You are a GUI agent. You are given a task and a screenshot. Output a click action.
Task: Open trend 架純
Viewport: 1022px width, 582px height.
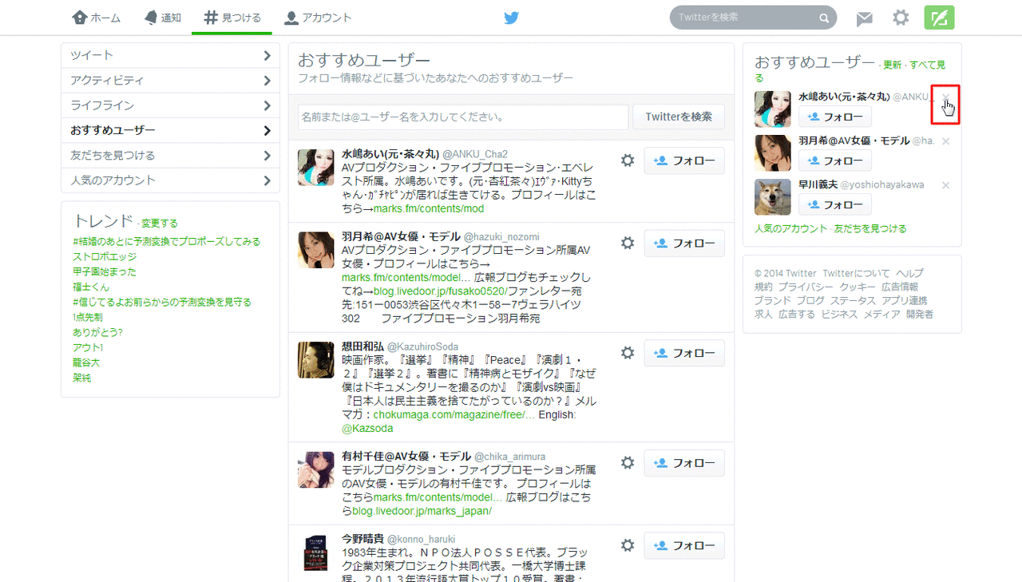pos(81,378)
